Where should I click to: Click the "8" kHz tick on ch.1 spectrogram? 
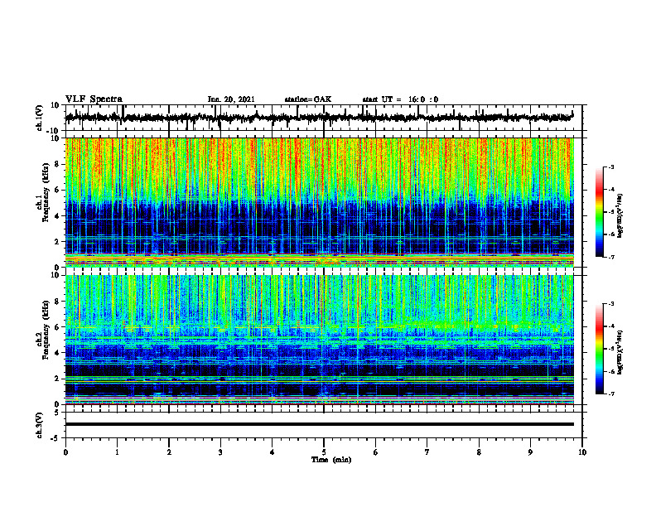[57, 164]
